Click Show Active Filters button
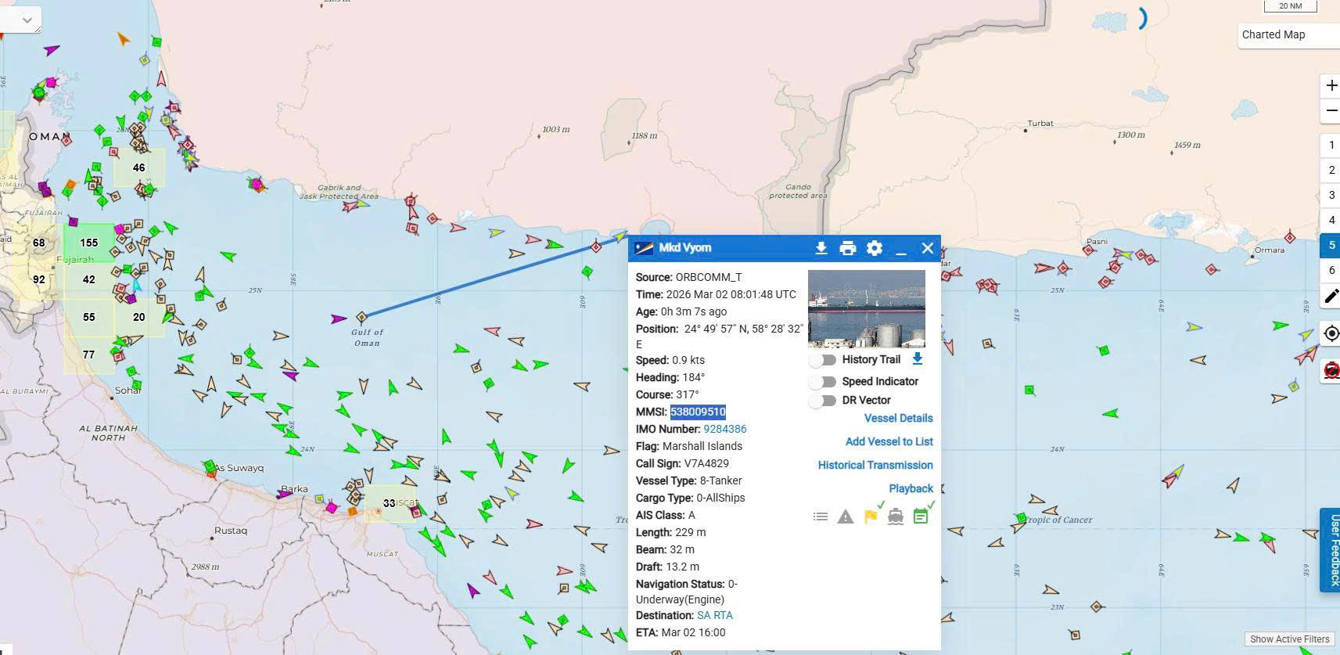Viewport: 1340px width, 655px height. 1289,639
